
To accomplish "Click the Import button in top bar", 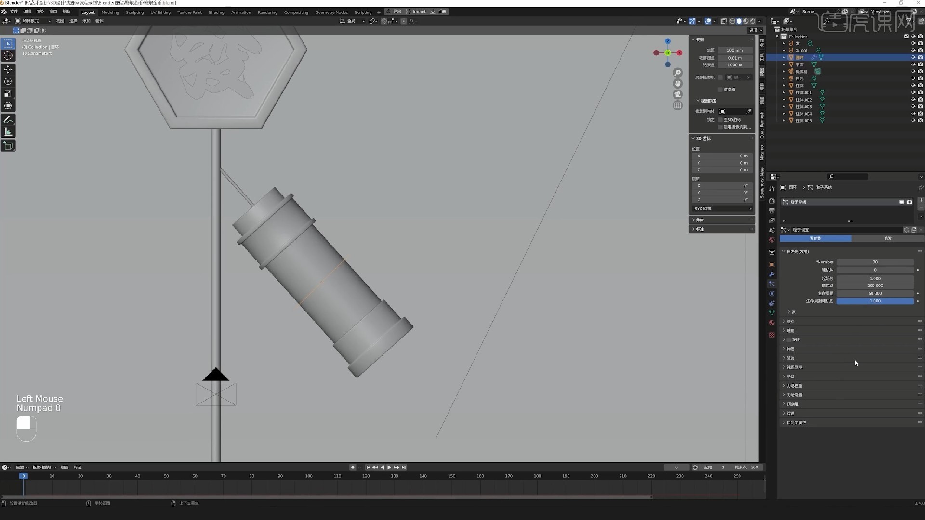I will [x=419, y=12].
